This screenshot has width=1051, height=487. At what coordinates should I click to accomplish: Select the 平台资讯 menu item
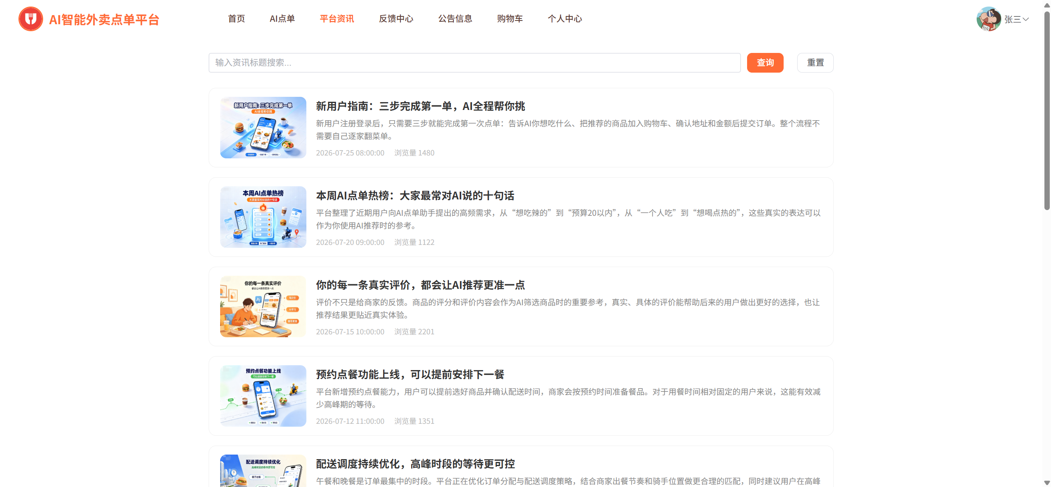pyautogui.click(x=337, y=19)
